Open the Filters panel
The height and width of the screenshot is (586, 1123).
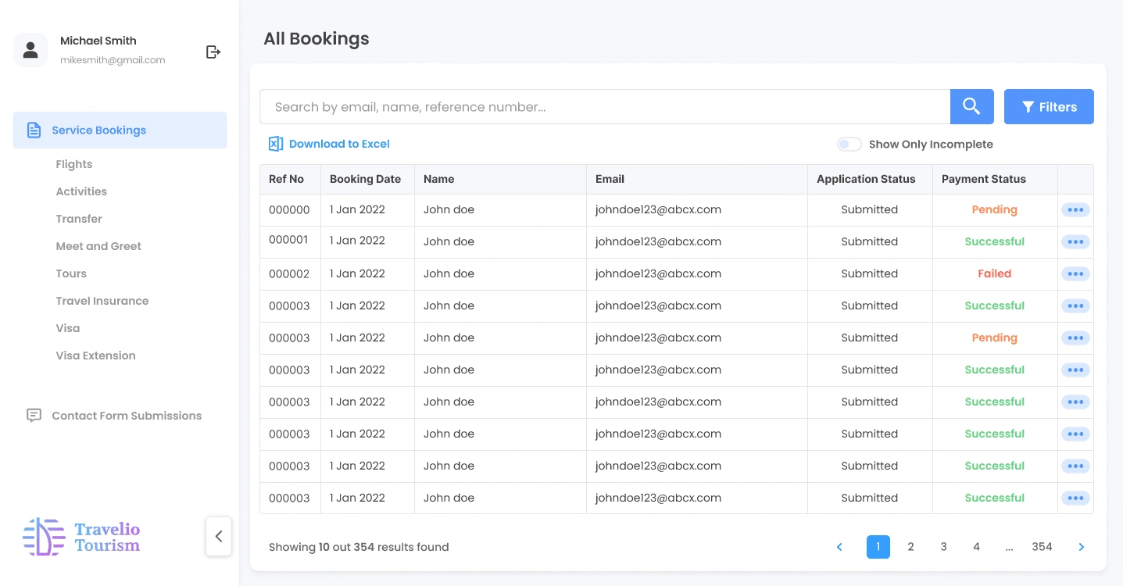point(1049,107)
